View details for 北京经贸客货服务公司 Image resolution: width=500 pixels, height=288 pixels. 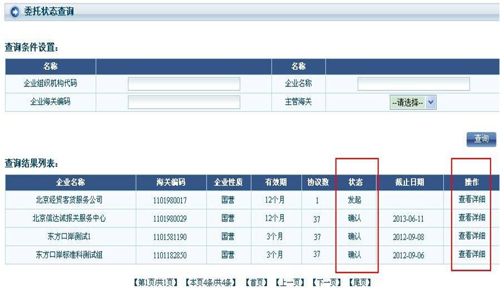(472, 200)
